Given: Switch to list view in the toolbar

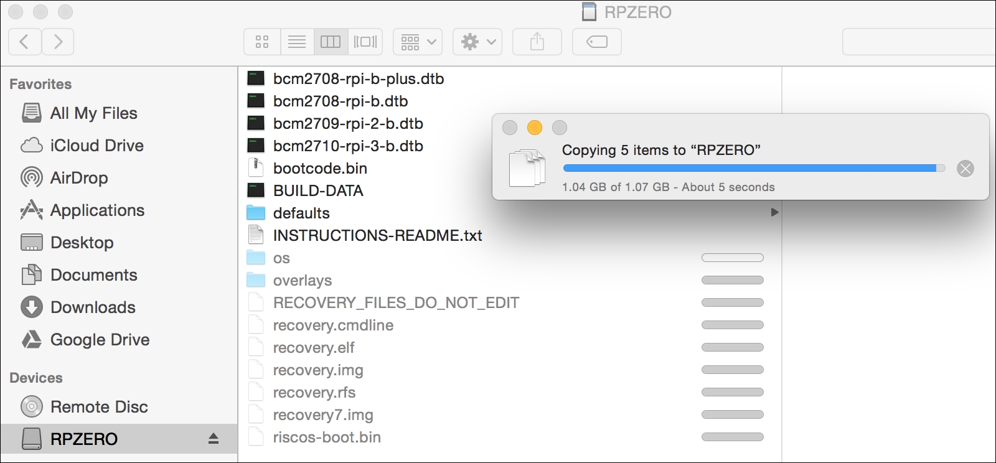Looking at the screenshot, I should (x=297, y=42).
